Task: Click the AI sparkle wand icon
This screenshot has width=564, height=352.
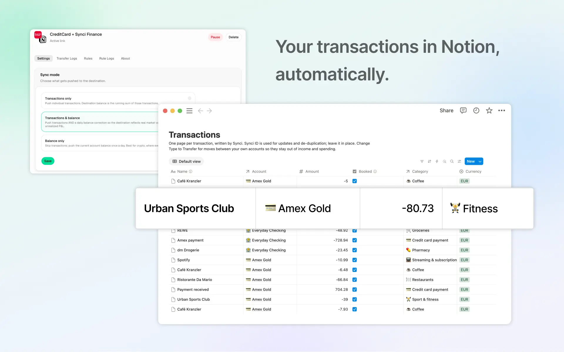Action: (x=444, y=161)
